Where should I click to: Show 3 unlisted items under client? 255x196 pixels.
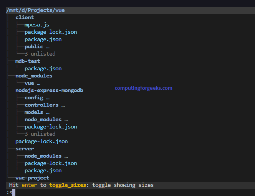coord(40,54)
